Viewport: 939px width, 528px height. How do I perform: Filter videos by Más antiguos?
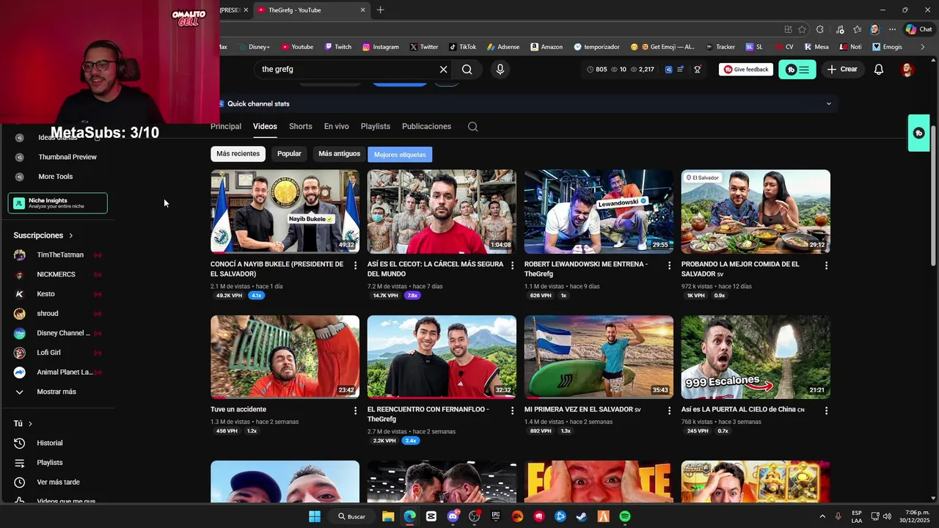[339, 154]
